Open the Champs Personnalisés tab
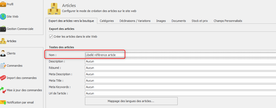Screen dimensions: 276x108 228,21
